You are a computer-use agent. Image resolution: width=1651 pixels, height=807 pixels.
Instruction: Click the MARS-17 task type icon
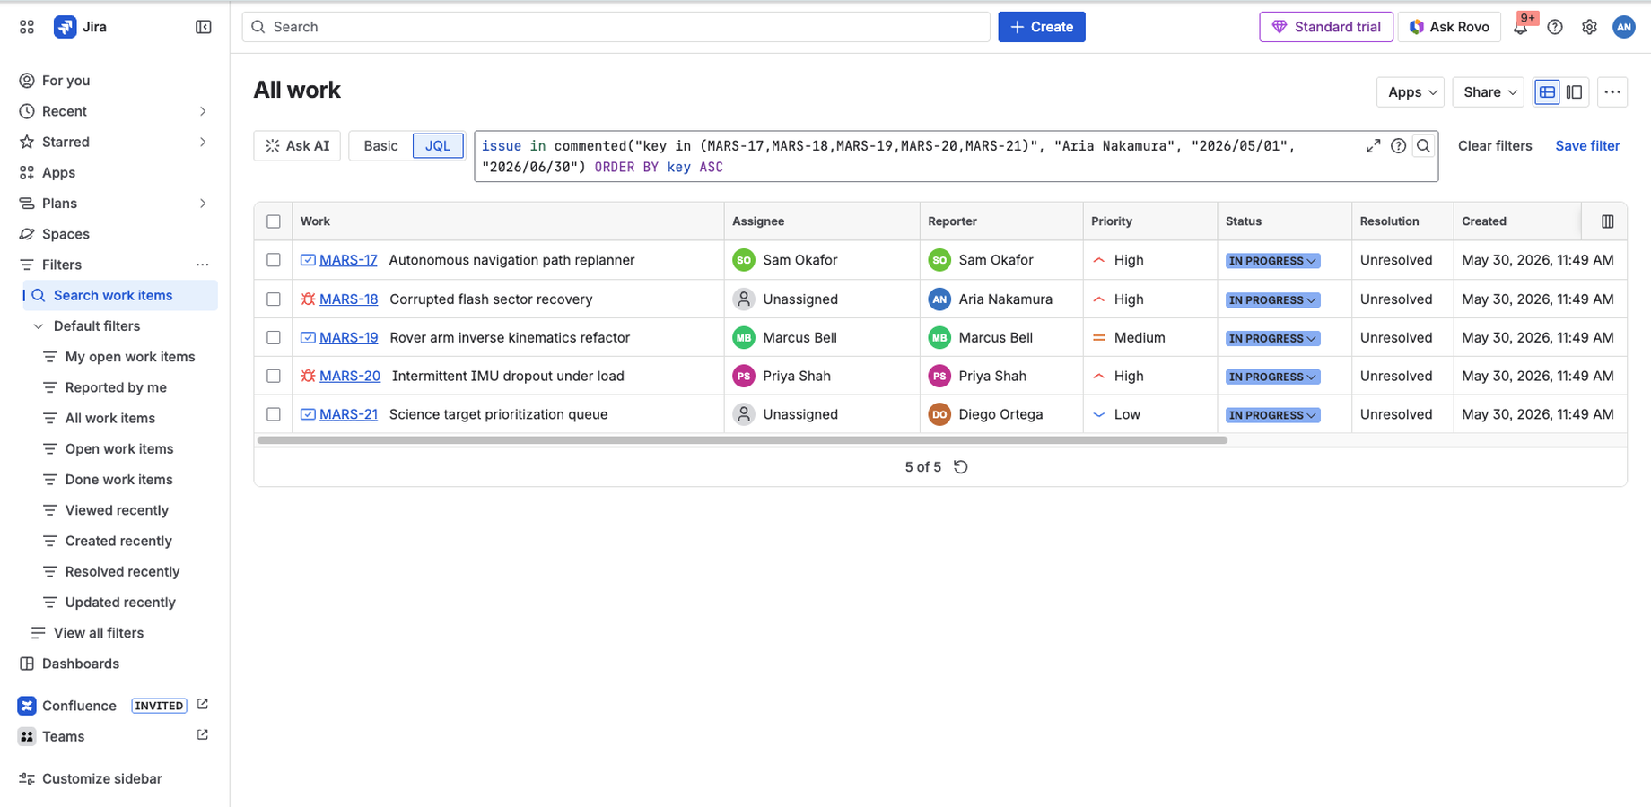[x=308, y=260]
